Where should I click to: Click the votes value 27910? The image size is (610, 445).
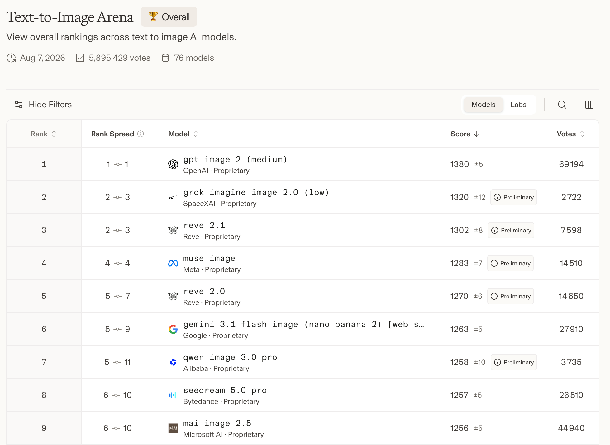(x=571, y=329)
